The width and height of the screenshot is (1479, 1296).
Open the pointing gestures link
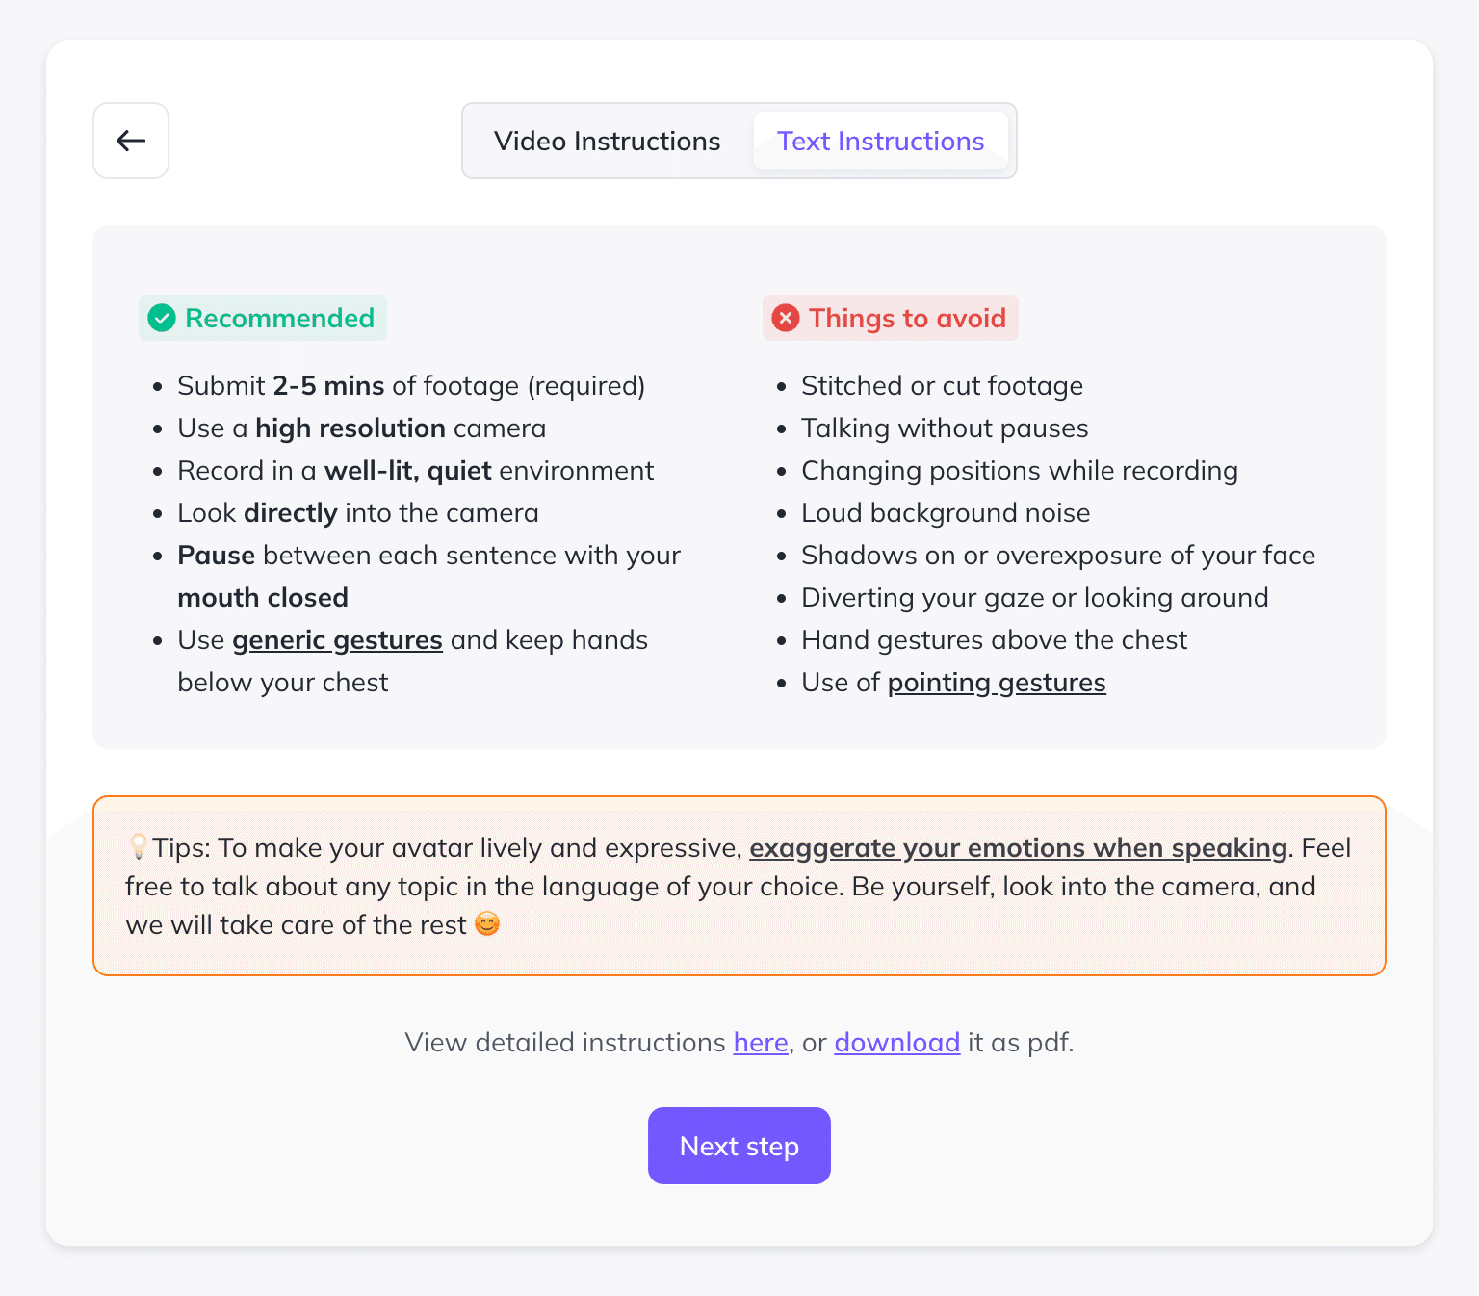pyautogui.click(x=996, y=683)
